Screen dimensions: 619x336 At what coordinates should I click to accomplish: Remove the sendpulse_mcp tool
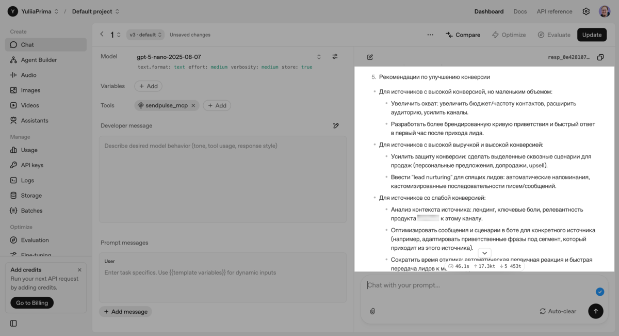tap(193, 105)
